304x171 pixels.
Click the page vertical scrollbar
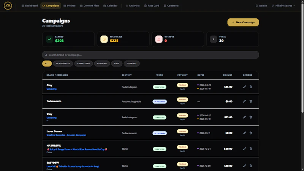click(x=302, y=58)
